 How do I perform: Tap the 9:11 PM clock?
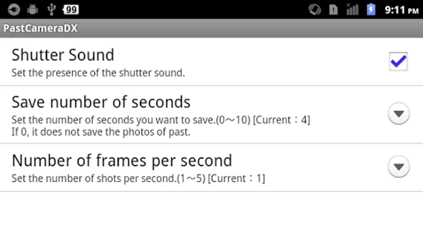coord(402,10)
